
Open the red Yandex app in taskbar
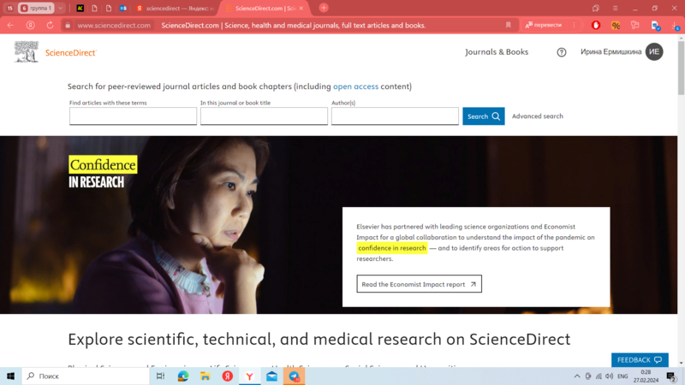coord(228,376)
